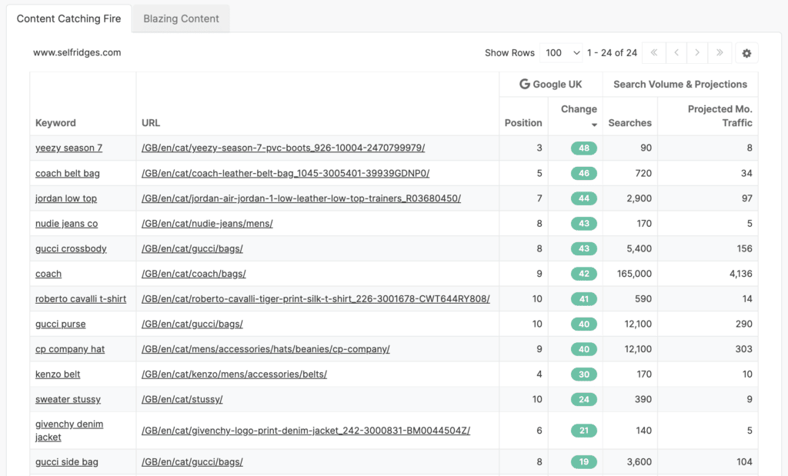
Task: Open the coach/bags URL link
Action: (193, 274)
